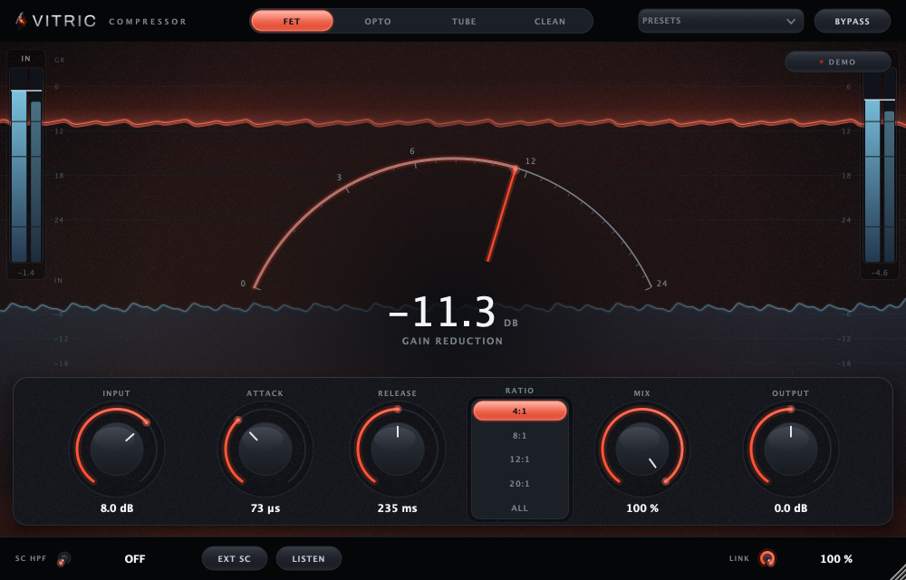The width and height of the screenshot is (906, 580).
Task: Click the Attack knob
Action: pos(265,449)
